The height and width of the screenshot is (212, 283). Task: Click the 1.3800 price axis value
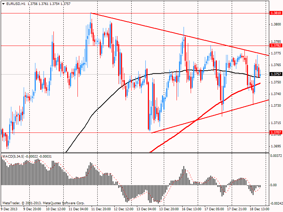(276, 24)
